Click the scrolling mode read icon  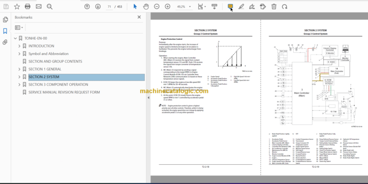214,7
